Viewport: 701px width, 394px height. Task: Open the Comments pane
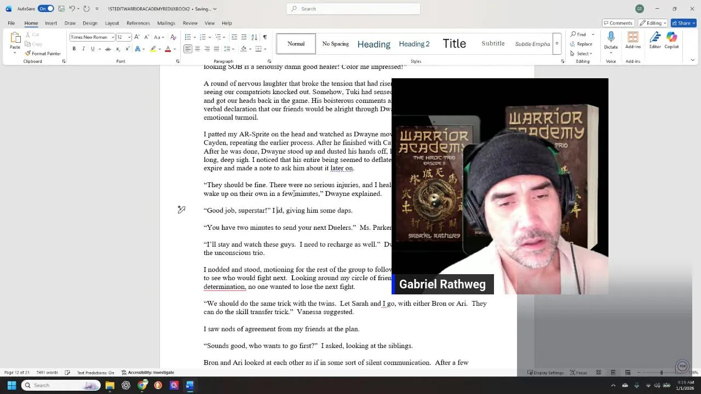(x=618, y=23)
